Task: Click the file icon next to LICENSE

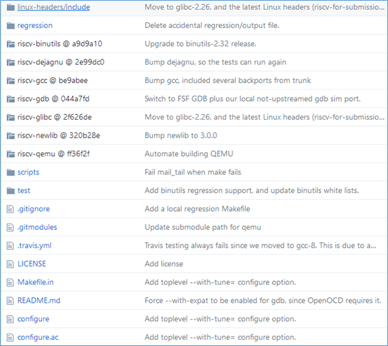Action: 10,264
